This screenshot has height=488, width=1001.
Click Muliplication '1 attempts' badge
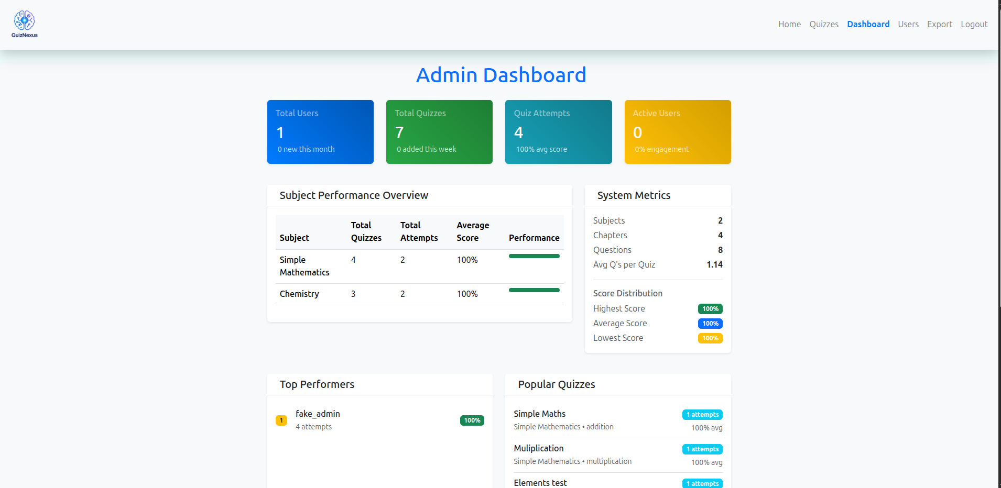pos(702,449)
